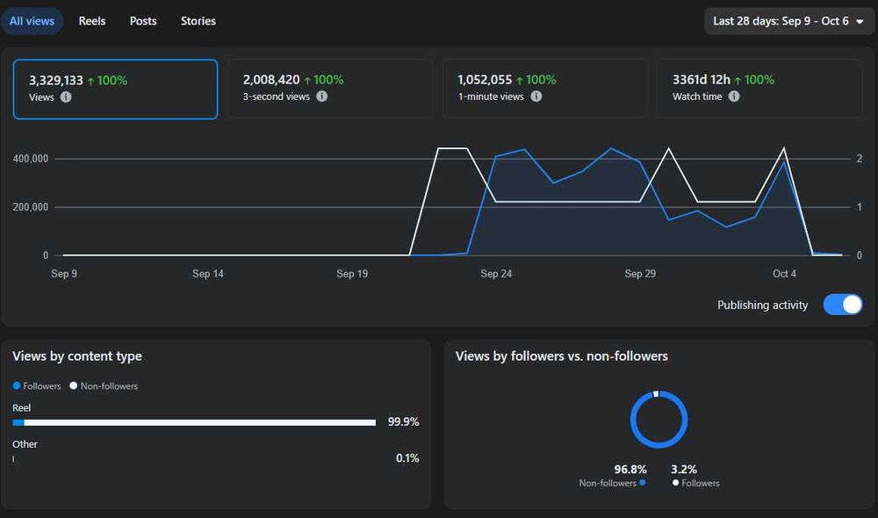Switch to the Reels tab
Screen dimensions: 878x518
click(x=92, y=21)
